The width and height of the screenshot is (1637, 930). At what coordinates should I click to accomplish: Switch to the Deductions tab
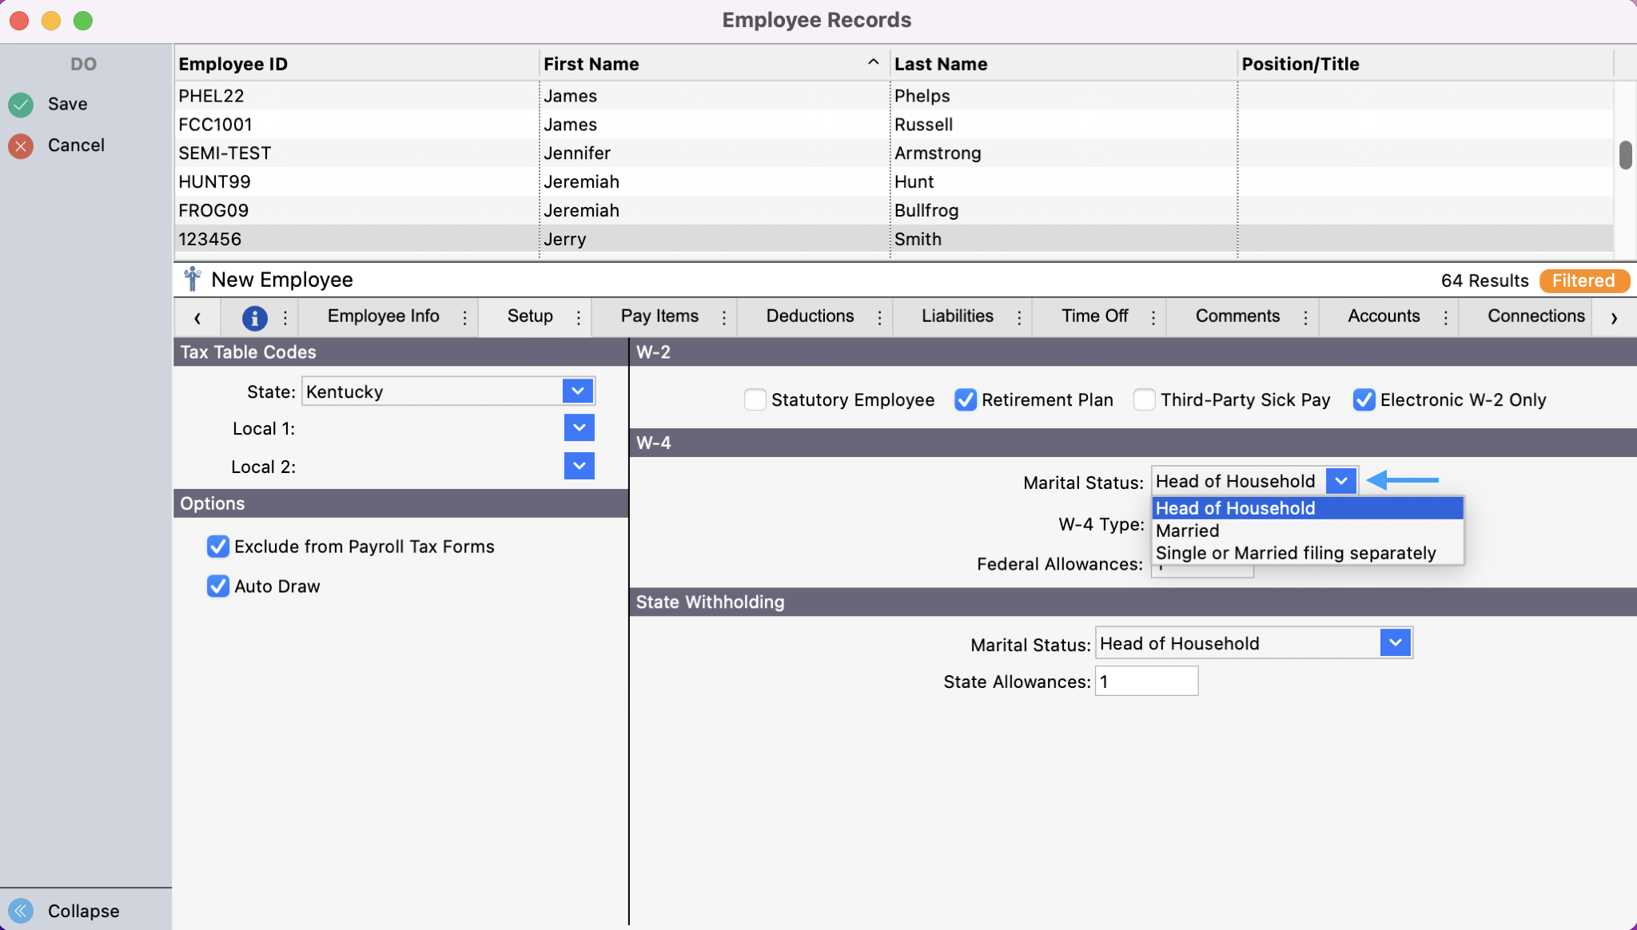(x=809, y=316)
